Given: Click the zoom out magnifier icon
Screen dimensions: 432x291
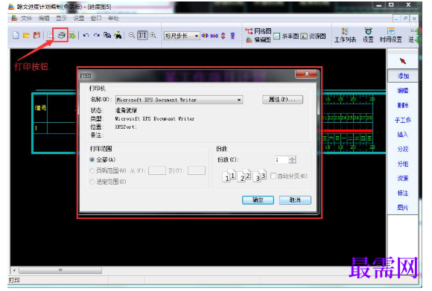Looking at the screenshot, I should pos(132,35).
